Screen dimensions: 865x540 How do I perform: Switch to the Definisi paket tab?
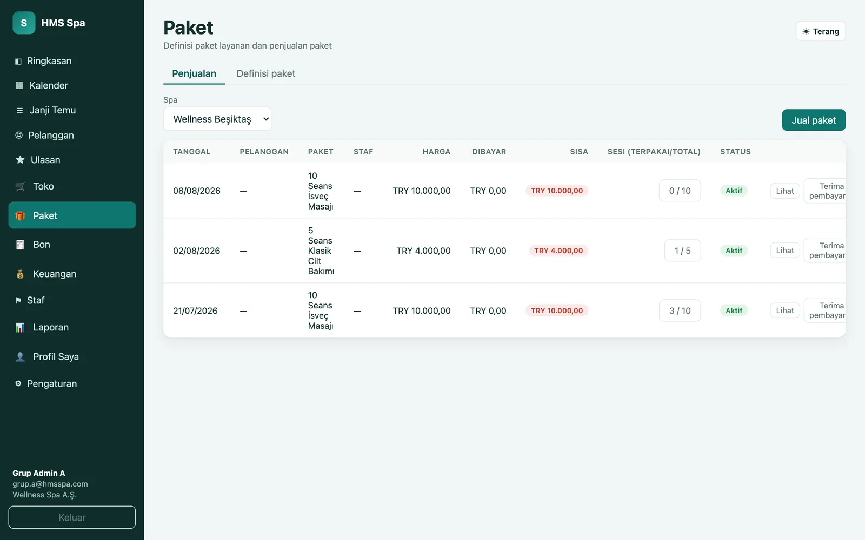(265, 73)
